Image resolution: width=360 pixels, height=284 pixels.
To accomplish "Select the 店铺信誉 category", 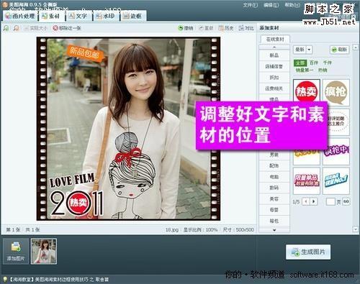I will 274,66.
